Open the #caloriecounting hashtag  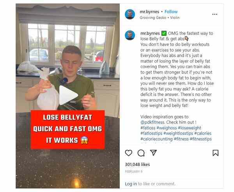point(156,139)
